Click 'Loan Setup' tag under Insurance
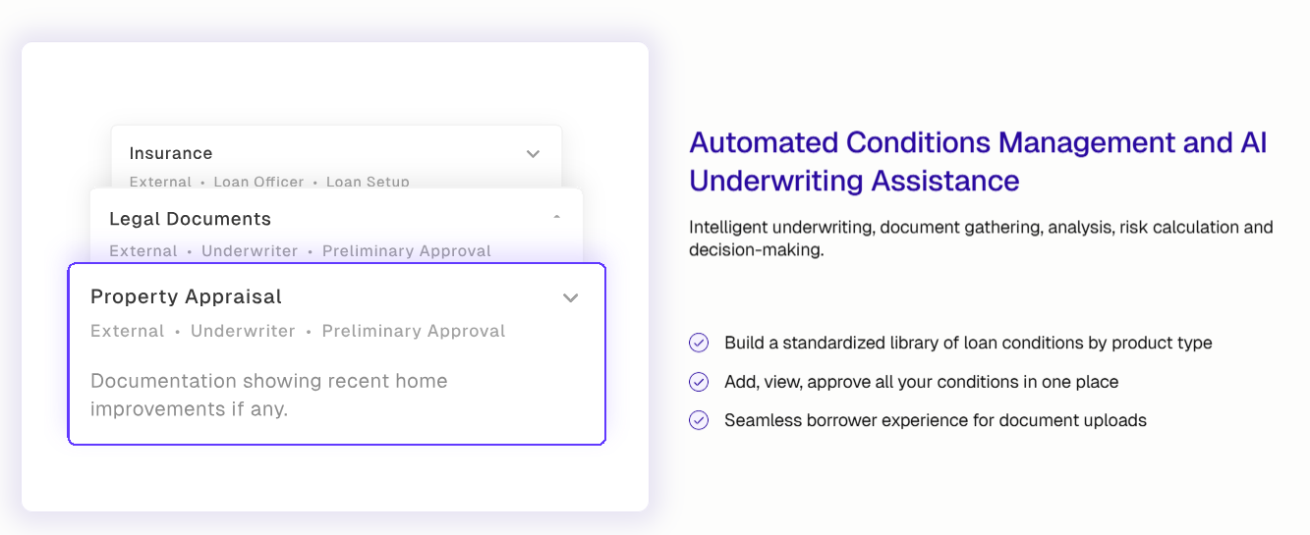Screen dimensions: 1310x535 coord(368,182)
